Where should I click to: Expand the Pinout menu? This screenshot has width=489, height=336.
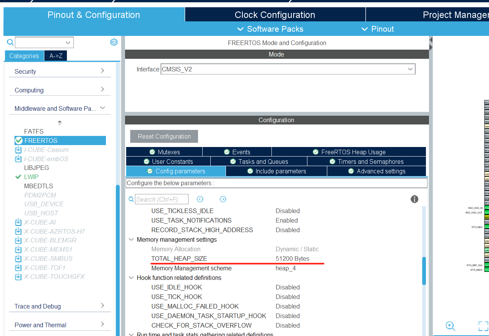(378, 29)
